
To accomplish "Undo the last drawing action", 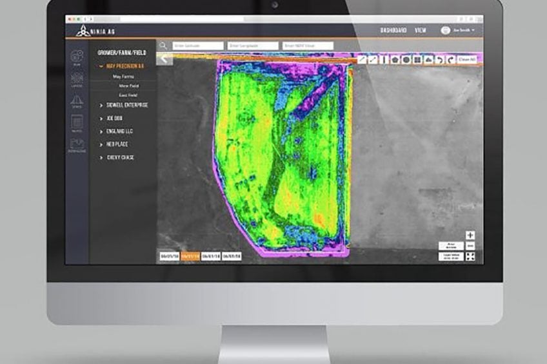I will tap(439, 60).
